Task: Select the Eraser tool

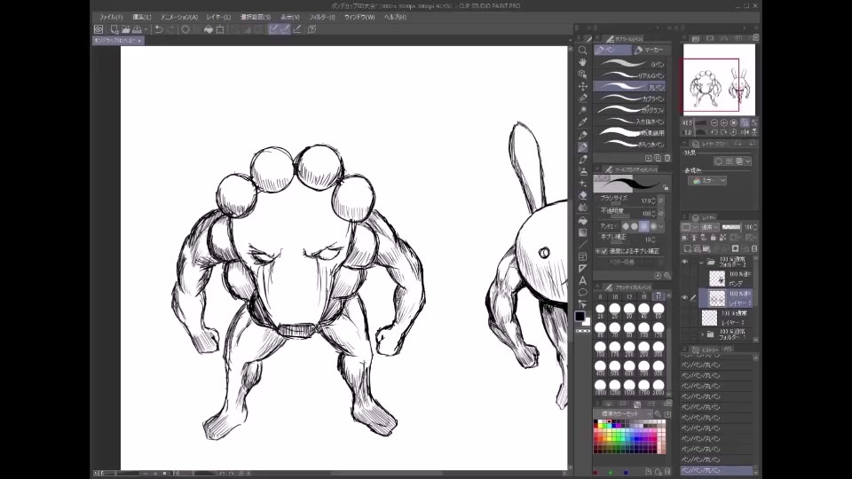Action: [582, 195]
